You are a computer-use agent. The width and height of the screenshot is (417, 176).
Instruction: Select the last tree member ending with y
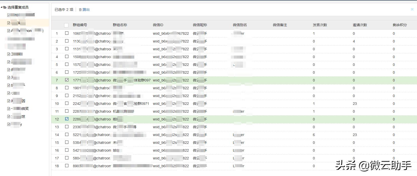[16, 124]
